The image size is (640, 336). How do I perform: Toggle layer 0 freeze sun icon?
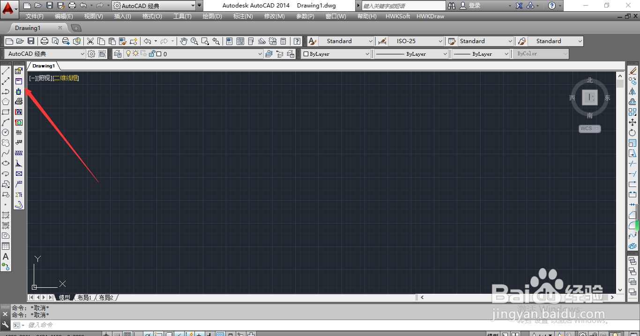[135, 54]
